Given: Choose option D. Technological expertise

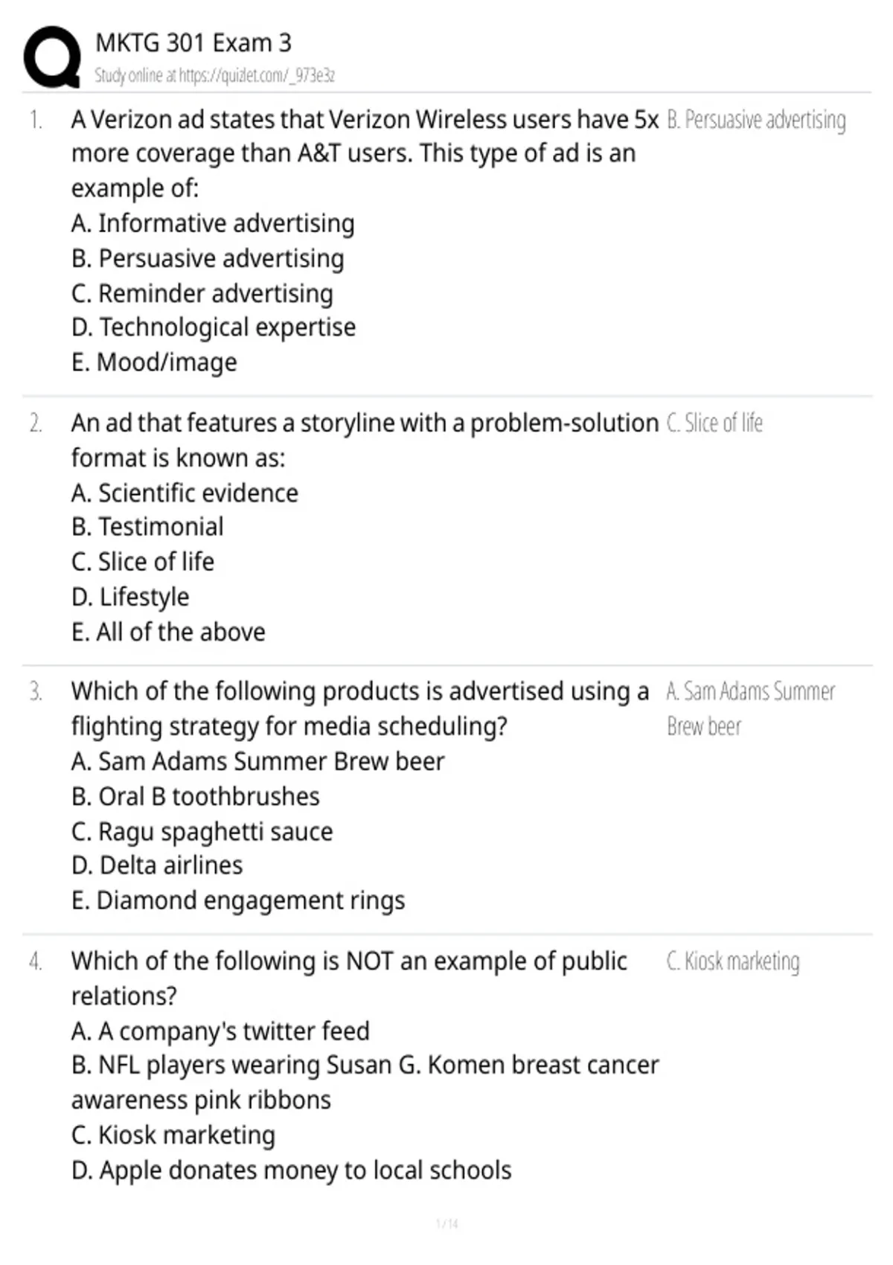Looking at the screenshot, I should click(214, 327).
